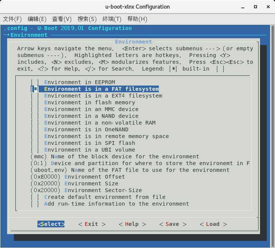Toggle Environment in flash memory option
This screenshot has width=275, height=248.
point(83,102)
